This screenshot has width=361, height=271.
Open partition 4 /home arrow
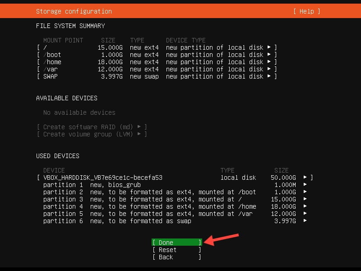pyautogui.click(x=305, y=206)
